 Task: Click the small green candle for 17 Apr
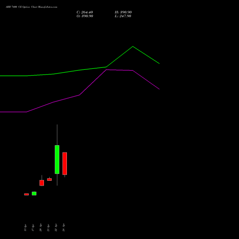tap(34, 194)
